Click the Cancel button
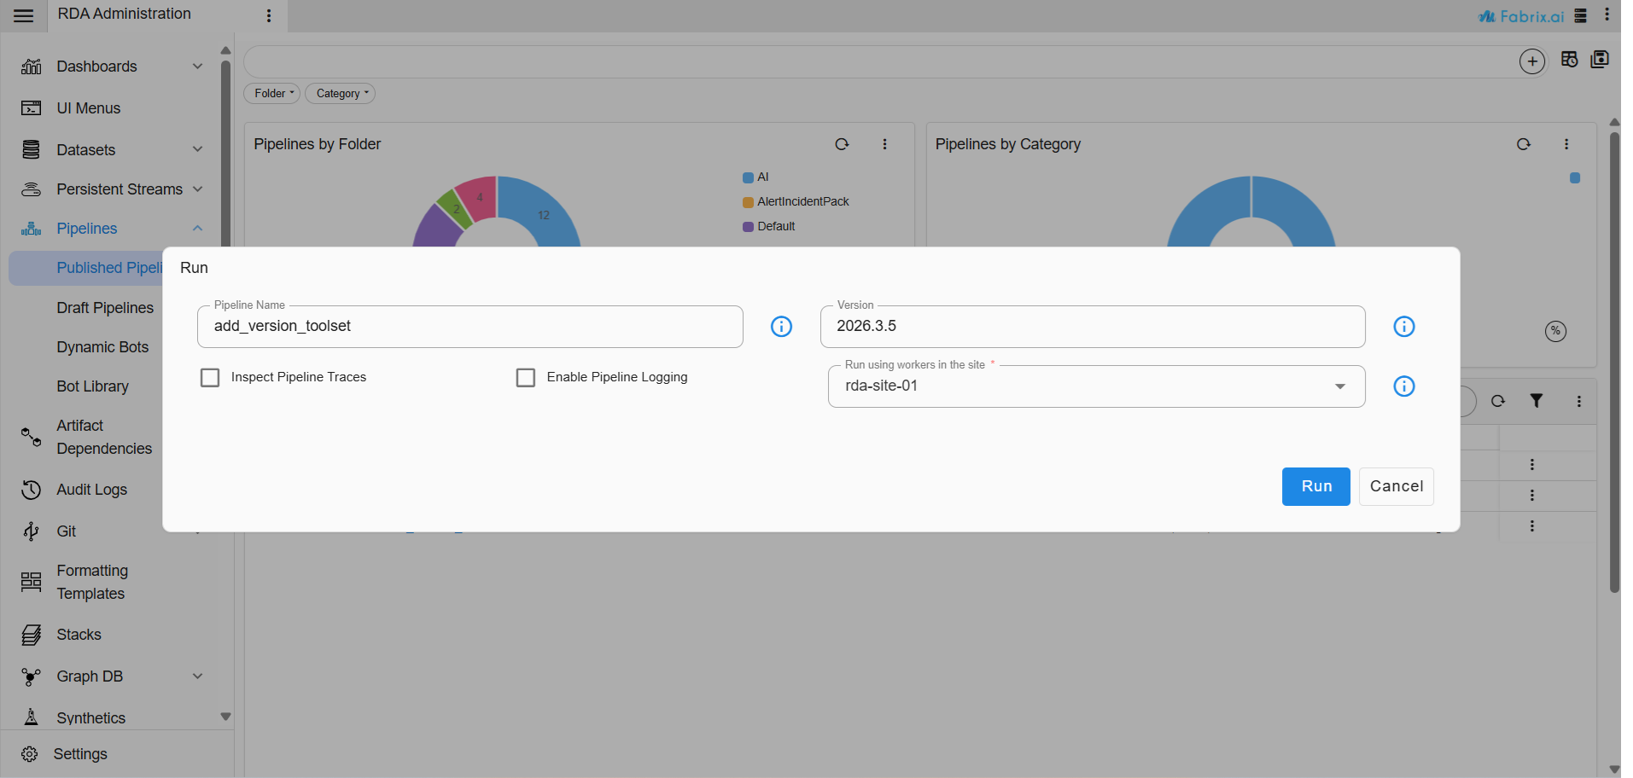The image size is (1633, 778). [x=1396, y=486]
